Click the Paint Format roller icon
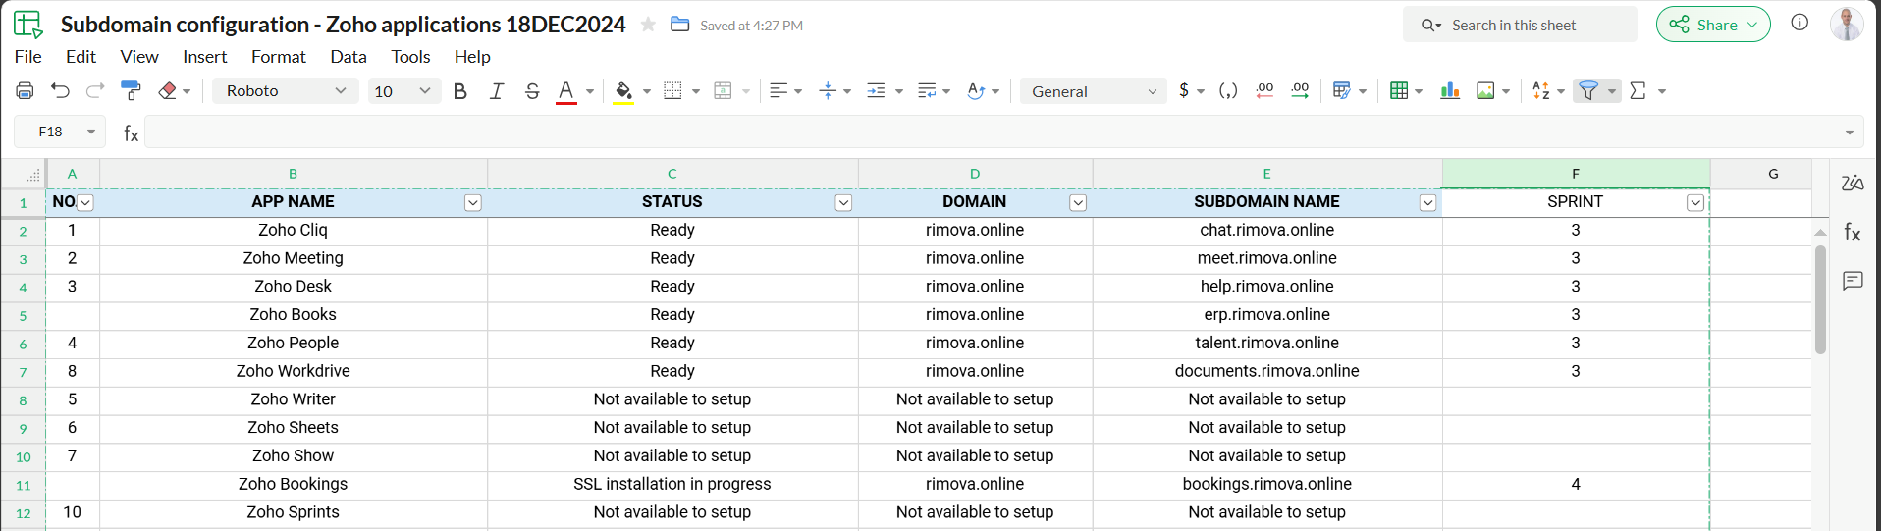The height and width of the screenshot is (531, 1881). click(x=131, y=91)
